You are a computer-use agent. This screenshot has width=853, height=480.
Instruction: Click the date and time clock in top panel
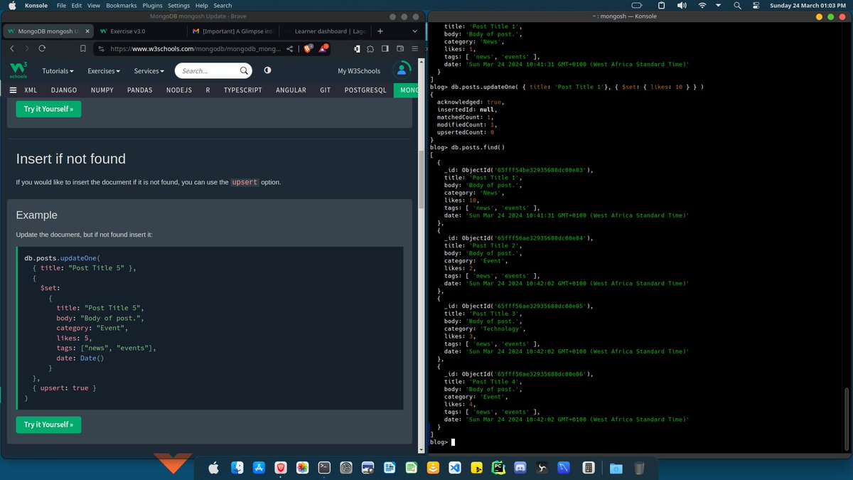806,5
